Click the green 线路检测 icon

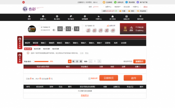click(115, 2)
